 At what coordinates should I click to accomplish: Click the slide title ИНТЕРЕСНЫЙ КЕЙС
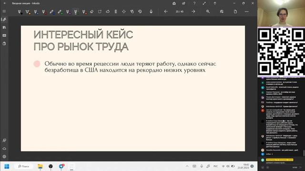(x=83, y=35)
